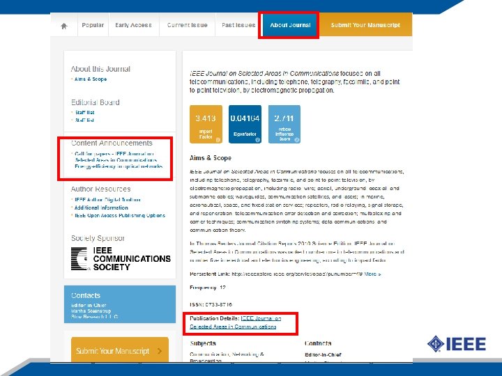Screen dimensions: 502x376
Task: Select the About Journal tab
Action: click(x=290, y=25)
